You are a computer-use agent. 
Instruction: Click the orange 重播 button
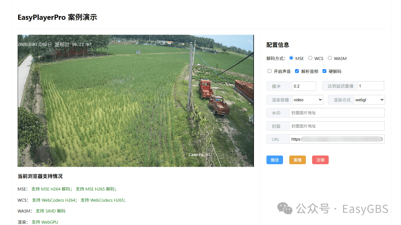pos(297,160)
